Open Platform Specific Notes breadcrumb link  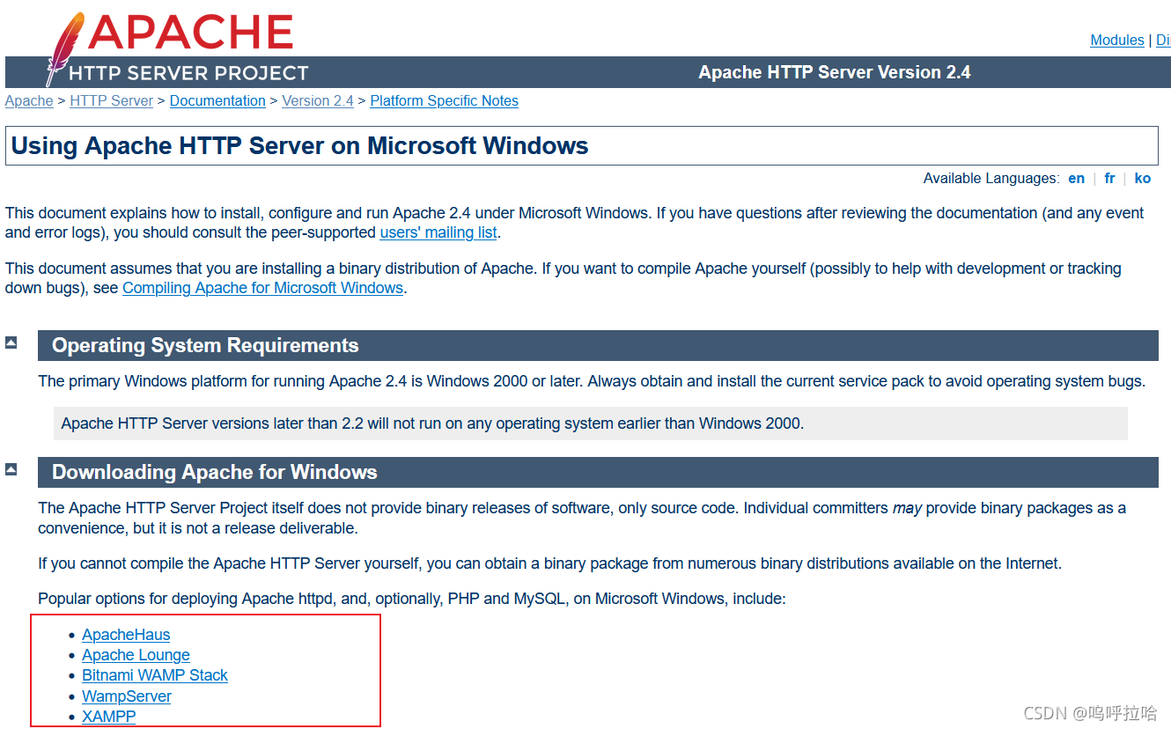click(444, 100)
